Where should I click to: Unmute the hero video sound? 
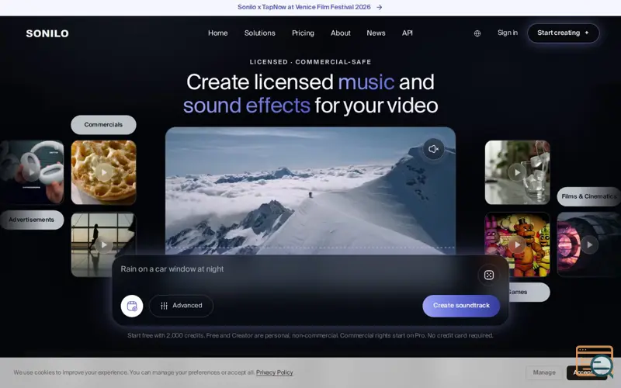coord(433,149)
